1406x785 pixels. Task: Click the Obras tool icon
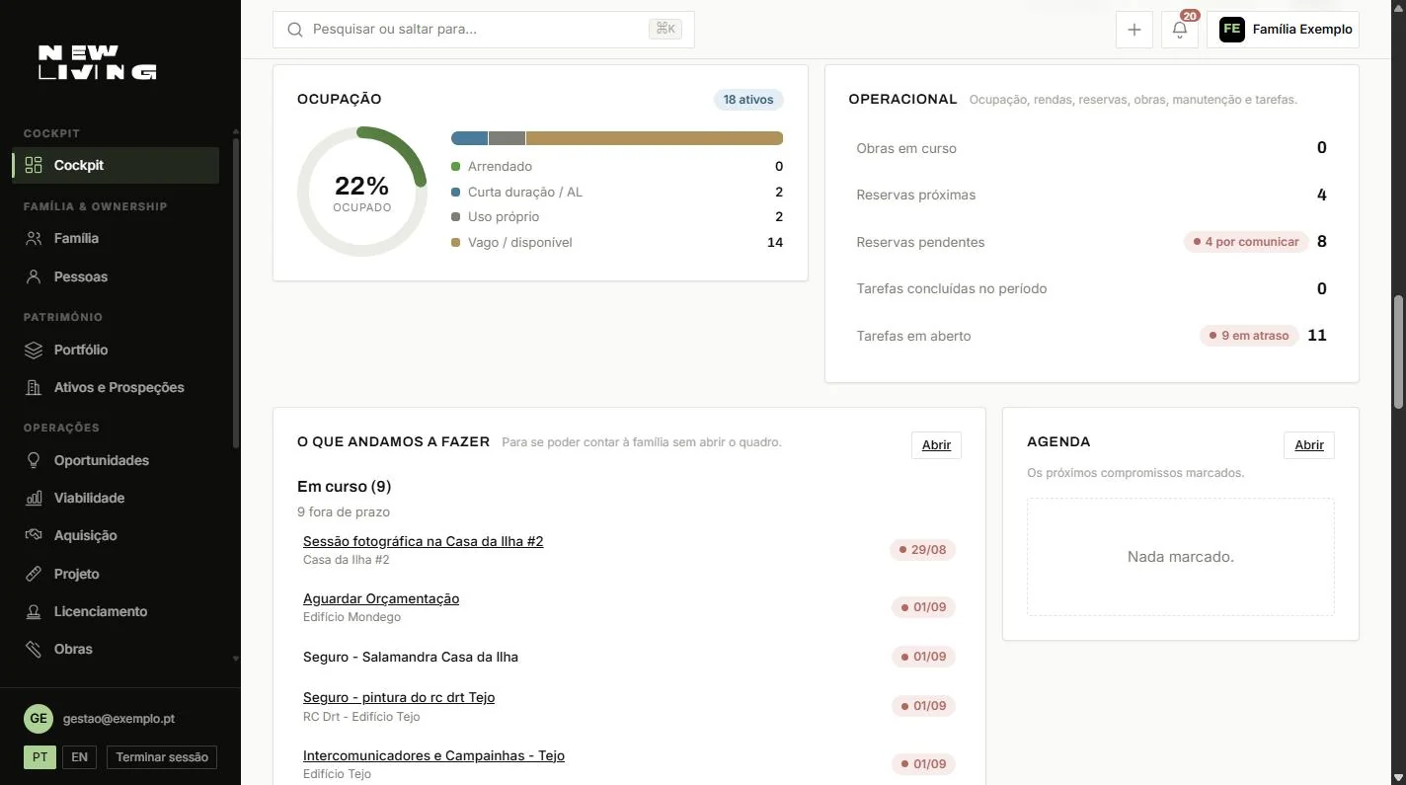pyautogui.click(x=34, y=649)
